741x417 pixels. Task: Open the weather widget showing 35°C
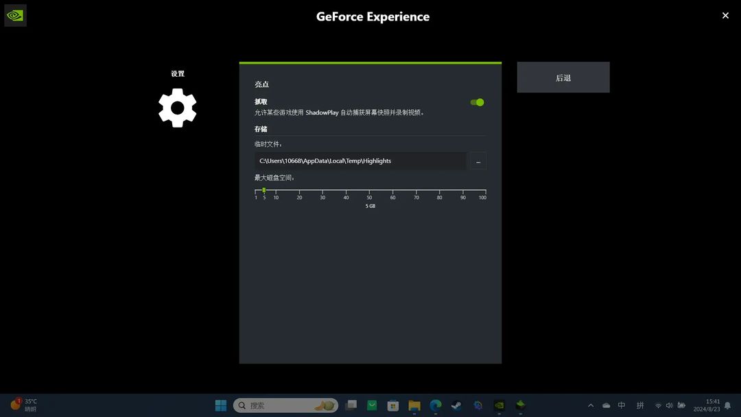pyautogui.click(x=23, y=405)
